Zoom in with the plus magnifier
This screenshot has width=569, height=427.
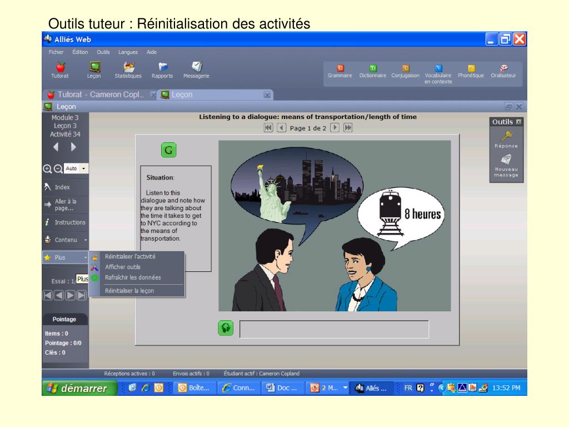pos(47,169)
